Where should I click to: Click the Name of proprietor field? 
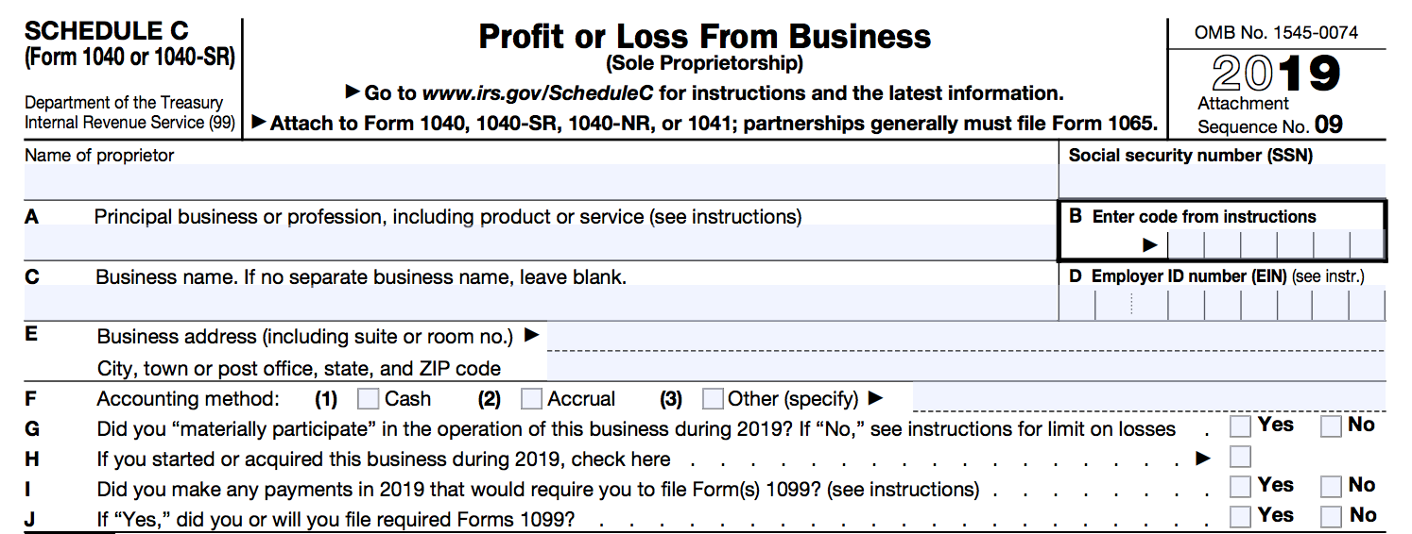pos(541,182)
